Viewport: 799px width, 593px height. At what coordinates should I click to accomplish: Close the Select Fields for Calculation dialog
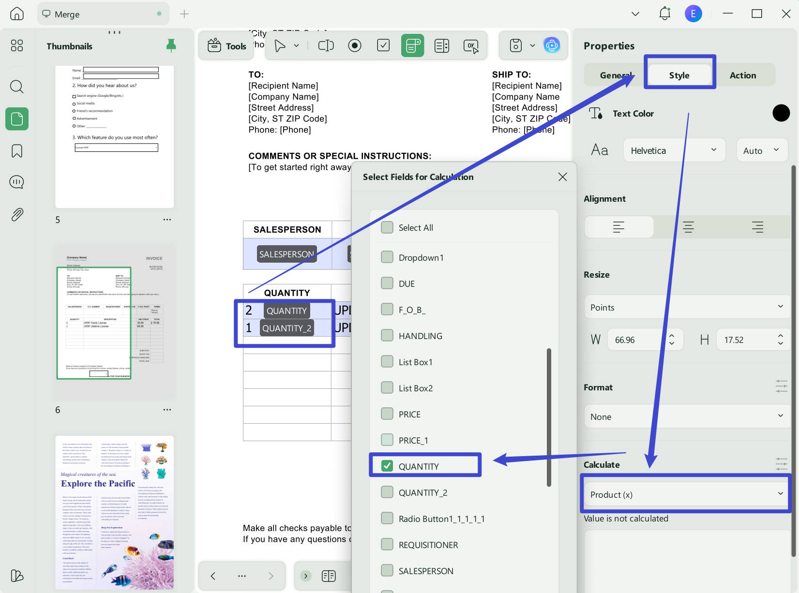pos(562,177)
